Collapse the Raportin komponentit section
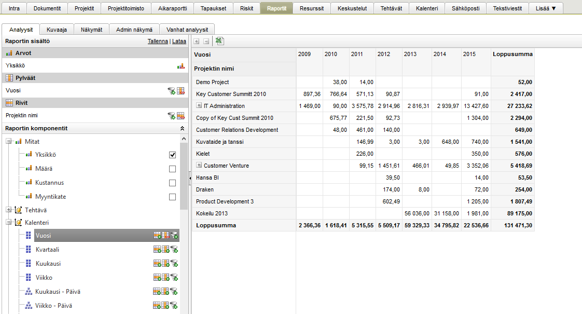Viewport: 582px width, 314px height. click(x=182, y=129)
